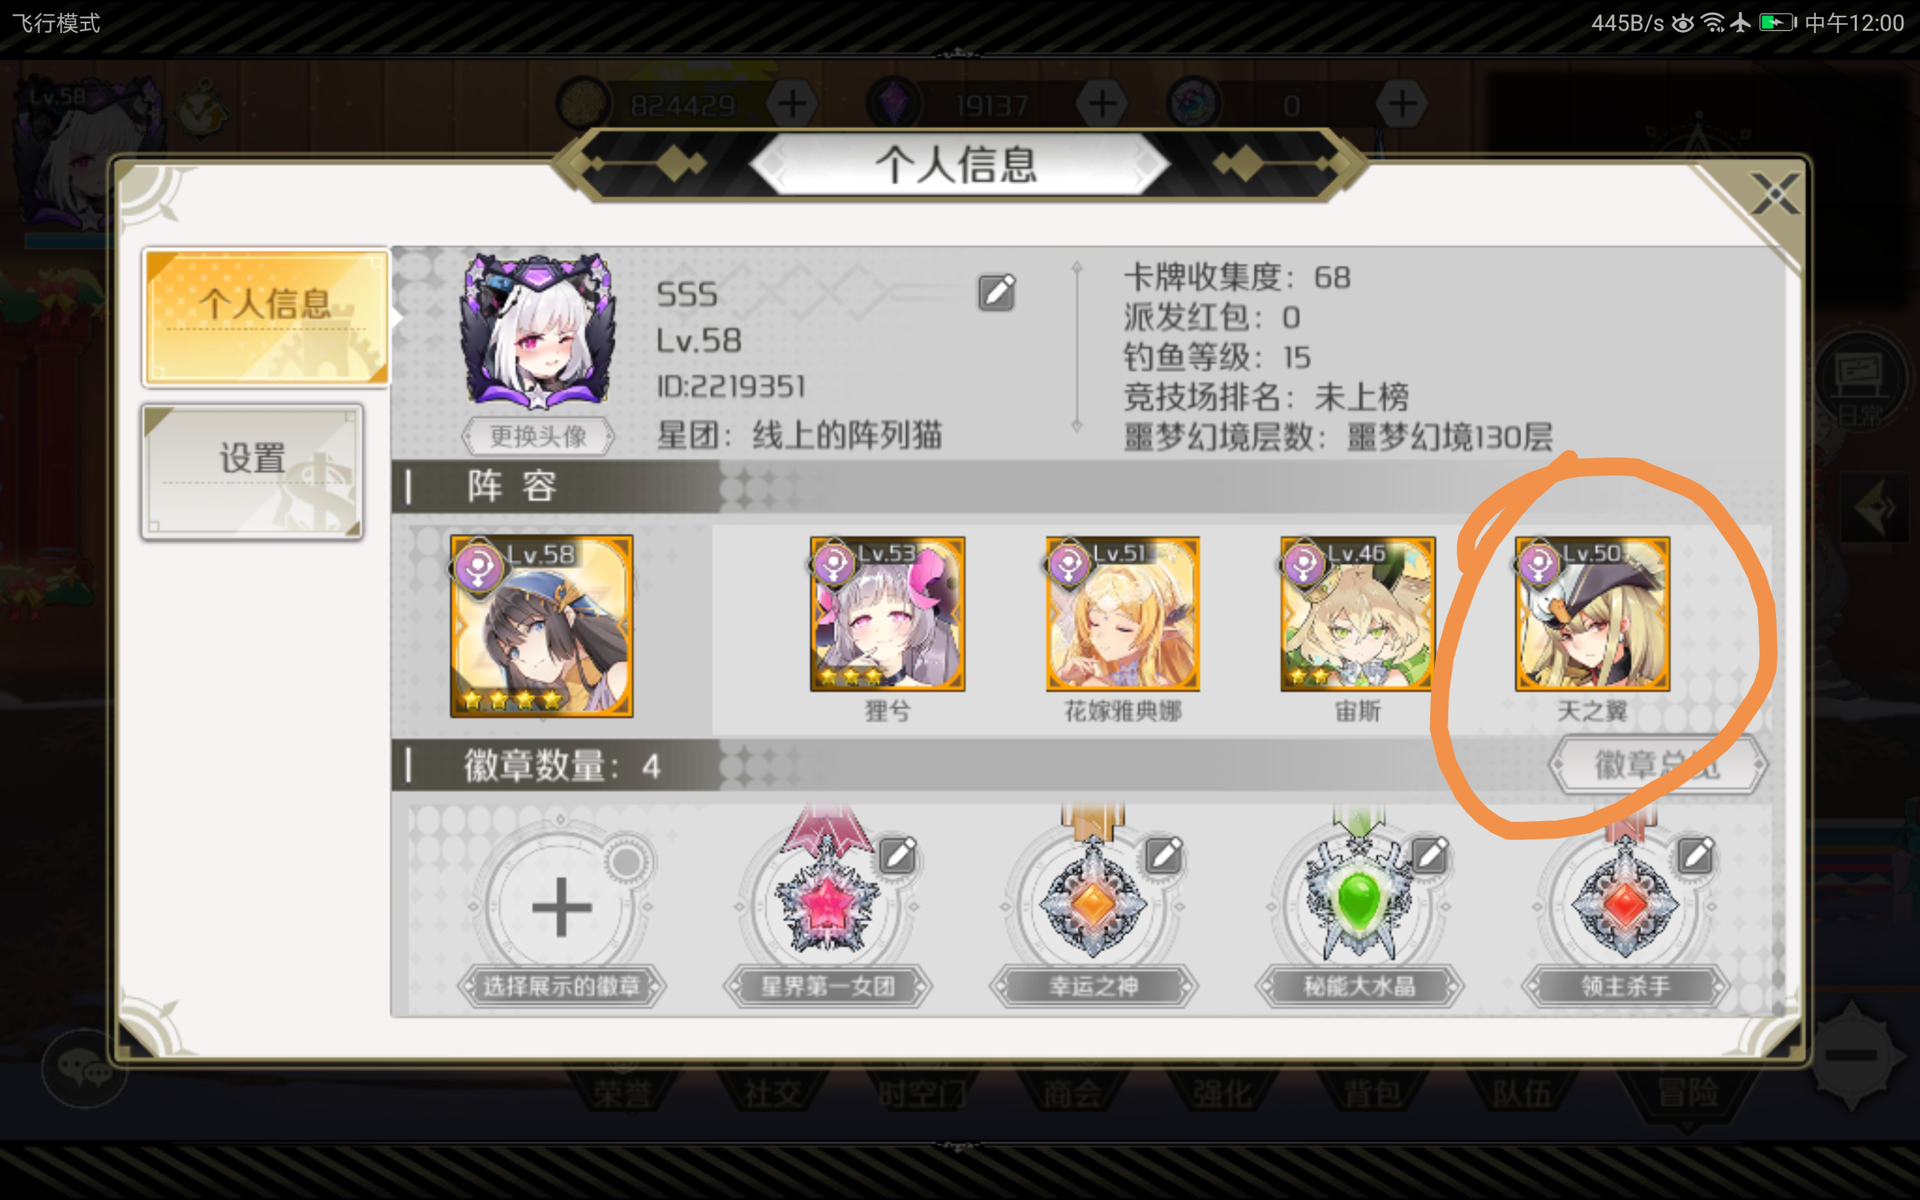This screenshot has height=1200, width=1920.
Task: Close the 个人信息 dialog with X
Action: pos(1775,194)
